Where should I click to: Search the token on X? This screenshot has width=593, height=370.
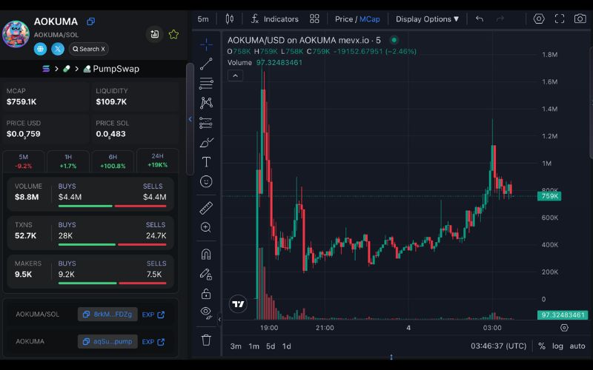[89, 49]
